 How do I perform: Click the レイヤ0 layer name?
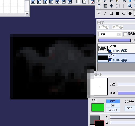112,46
